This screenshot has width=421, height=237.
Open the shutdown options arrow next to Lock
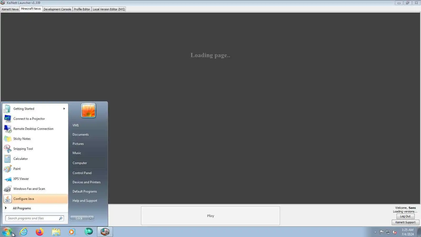coord(91,218)
